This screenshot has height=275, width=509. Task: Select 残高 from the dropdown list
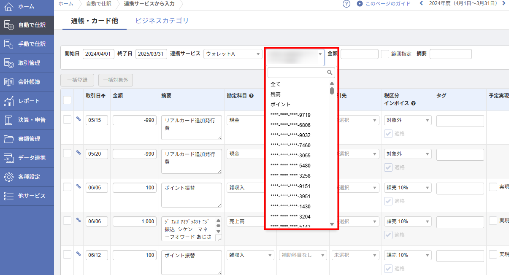pos(276,94)
